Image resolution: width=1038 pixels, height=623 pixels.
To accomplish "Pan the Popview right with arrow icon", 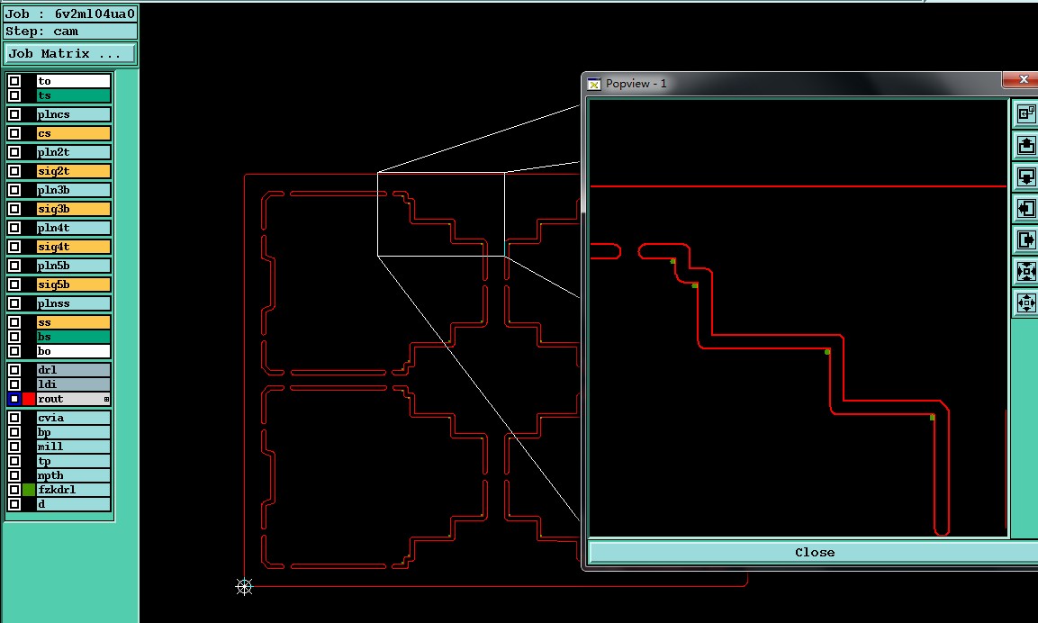I will pyautogui.click(x=1026, y=239).
